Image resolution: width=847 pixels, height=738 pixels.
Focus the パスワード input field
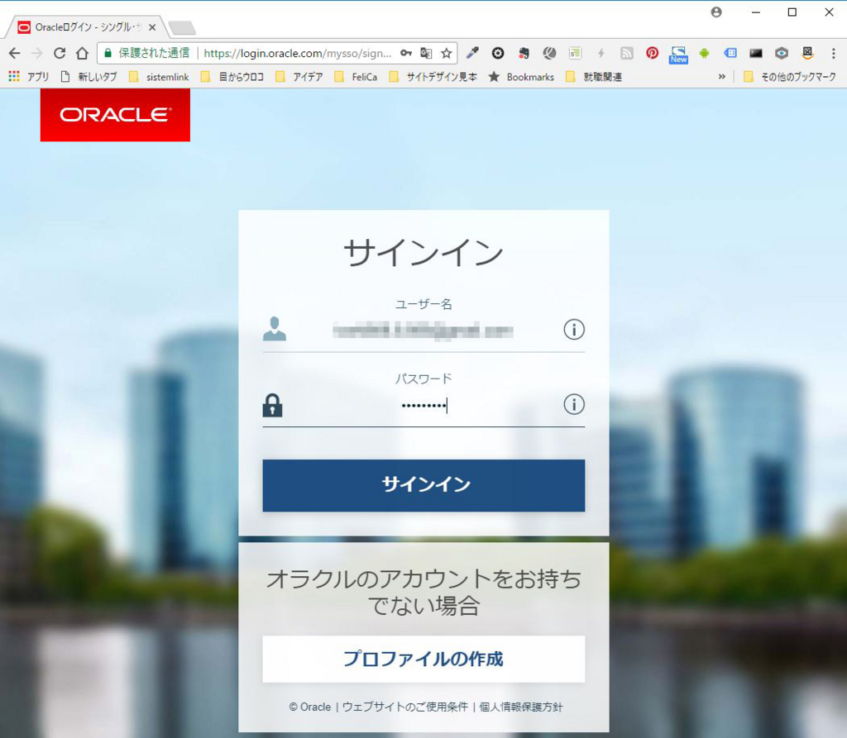tap(423, 405)
